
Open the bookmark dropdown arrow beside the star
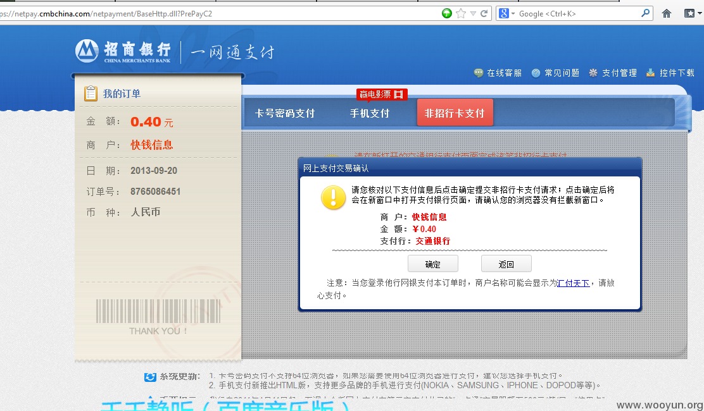coord(473,14)
